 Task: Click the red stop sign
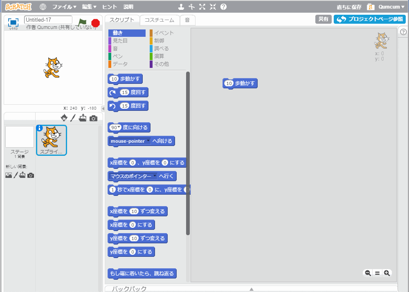(96, 22)
